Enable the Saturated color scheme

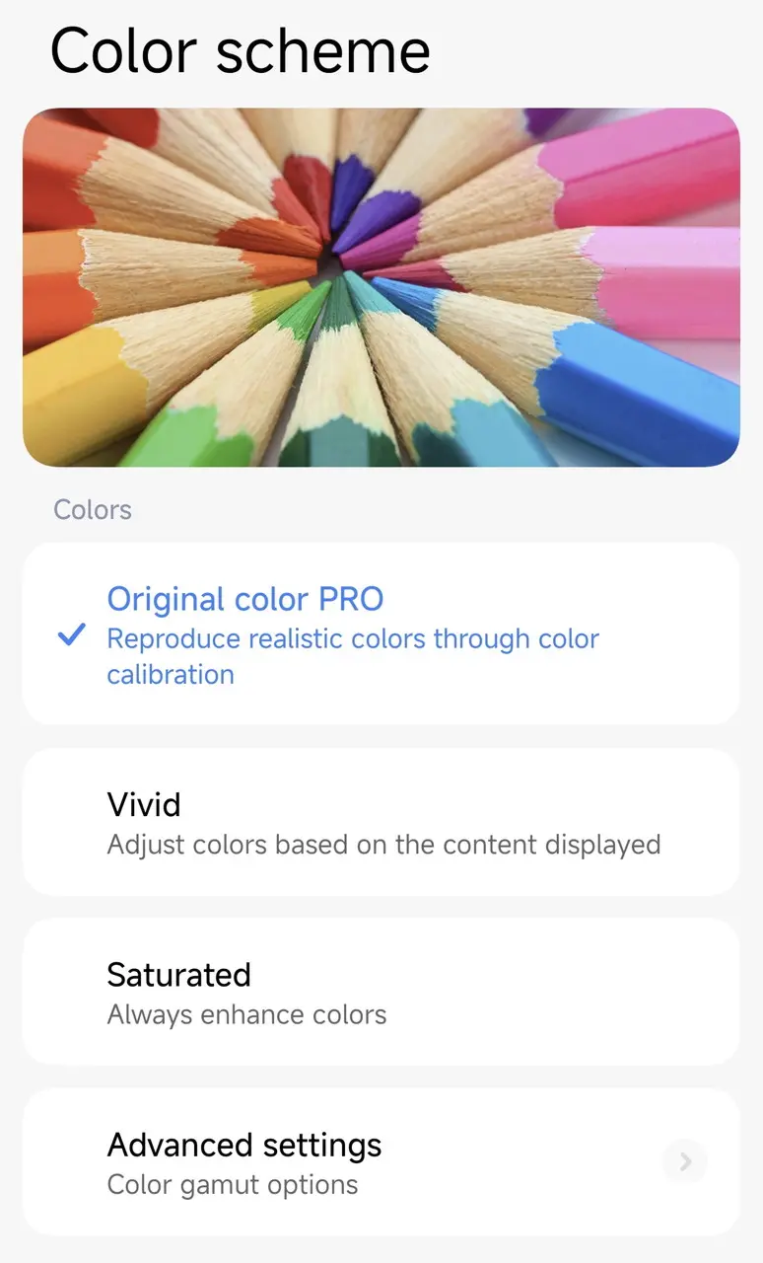[178, 975]
